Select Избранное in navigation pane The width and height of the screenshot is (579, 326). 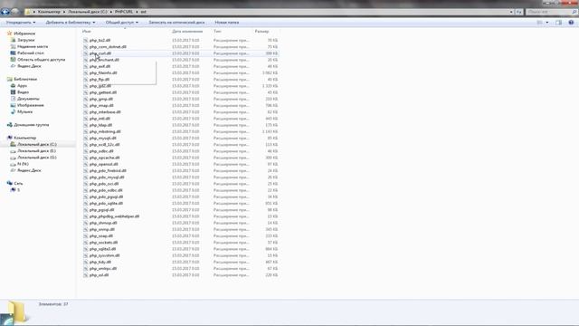click(24, 34)
